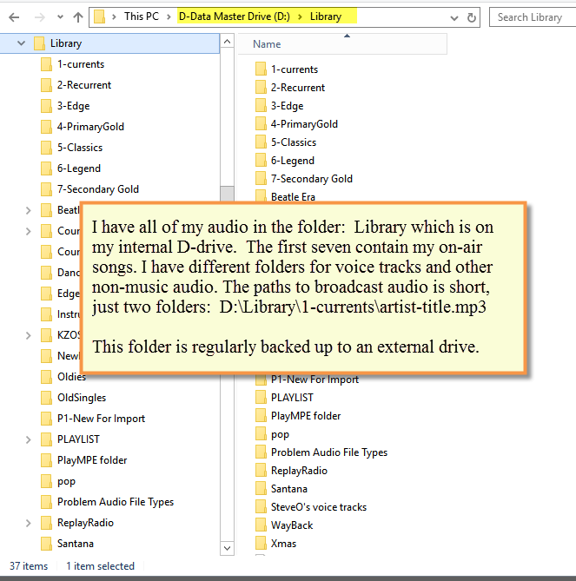Select PlayMPE folder in file list
The width and height of the screenshot is (576, 581).
(x=306, y=416)
